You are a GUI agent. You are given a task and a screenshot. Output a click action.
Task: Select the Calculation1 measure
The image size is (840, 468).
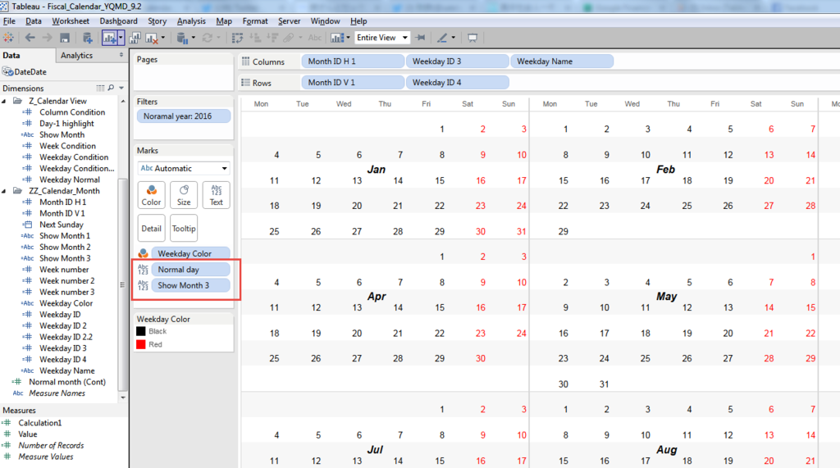tap(39, 422)
